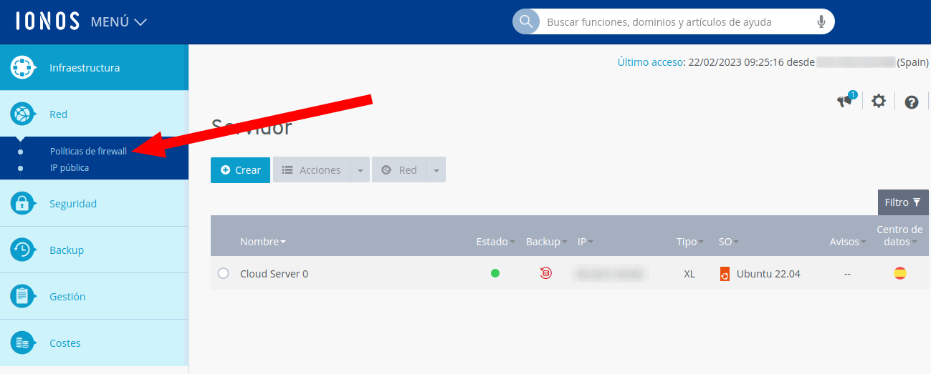Image resolution: width=931 pixels, height=374 pixels.
Task: Click the Filtro button
Action: (902, 202)
